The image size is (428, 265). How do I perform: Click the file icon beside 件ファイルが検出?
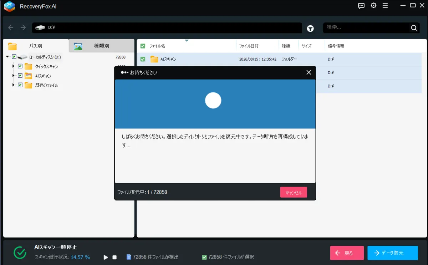tap(129, 257)
